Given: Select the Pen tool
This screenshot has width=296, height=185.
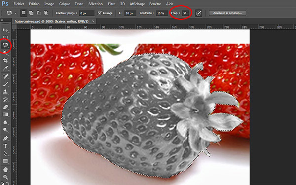Looking at the screenshot, I should point(5,138).
